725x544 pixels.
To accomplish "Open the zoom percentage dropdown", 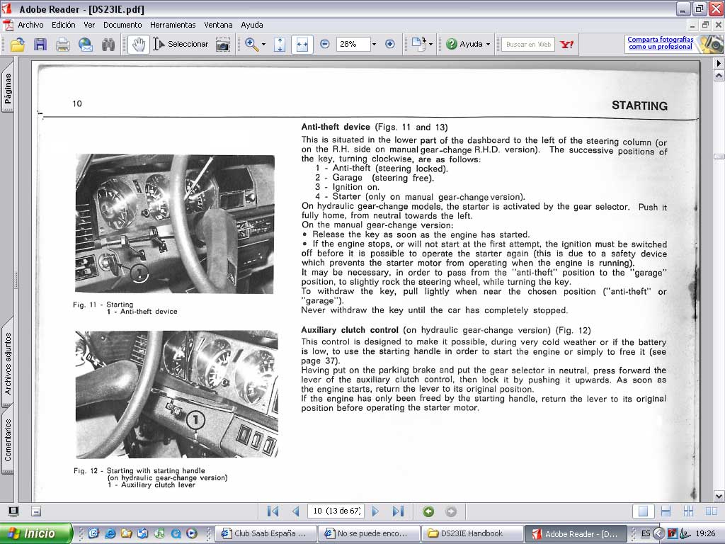I will [374, 45].
